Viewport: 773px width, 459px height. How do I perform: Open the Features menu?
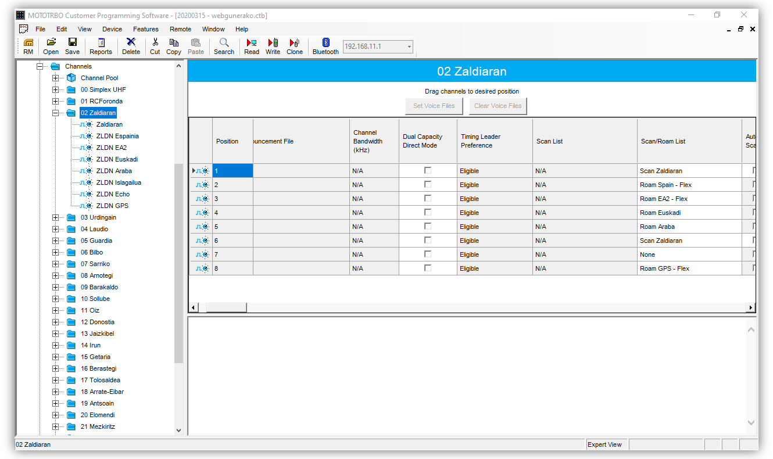pyautogui.click(x=145, y=29)
